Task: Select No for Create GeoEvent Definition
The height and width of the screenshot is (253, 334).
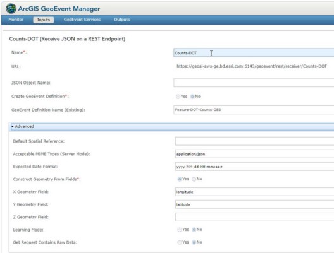Action: (x=192, y=97)
